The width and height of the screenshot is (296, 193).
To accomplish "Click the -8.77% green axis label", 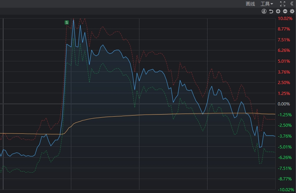I will [x=284, y=179].
